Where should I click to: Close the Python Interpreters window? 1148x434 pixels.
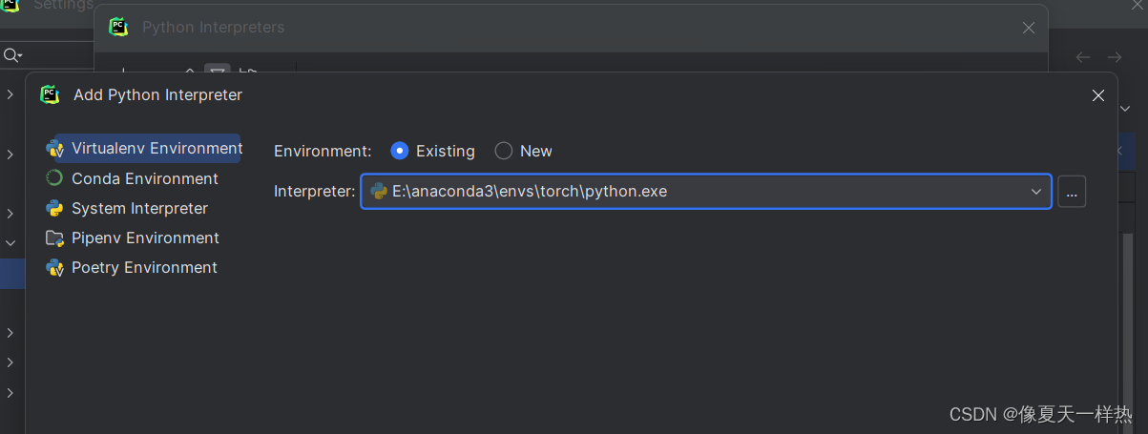coord(1029,28)
